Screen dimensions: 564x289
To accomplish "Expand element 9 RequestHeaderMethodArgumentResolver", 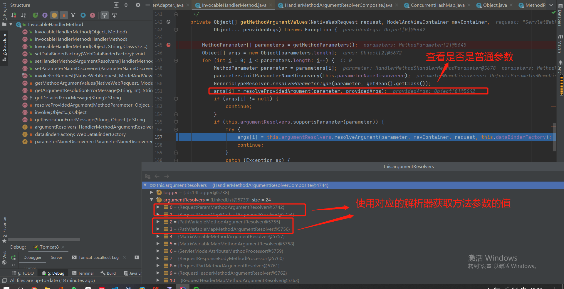I will pos(158,273).
